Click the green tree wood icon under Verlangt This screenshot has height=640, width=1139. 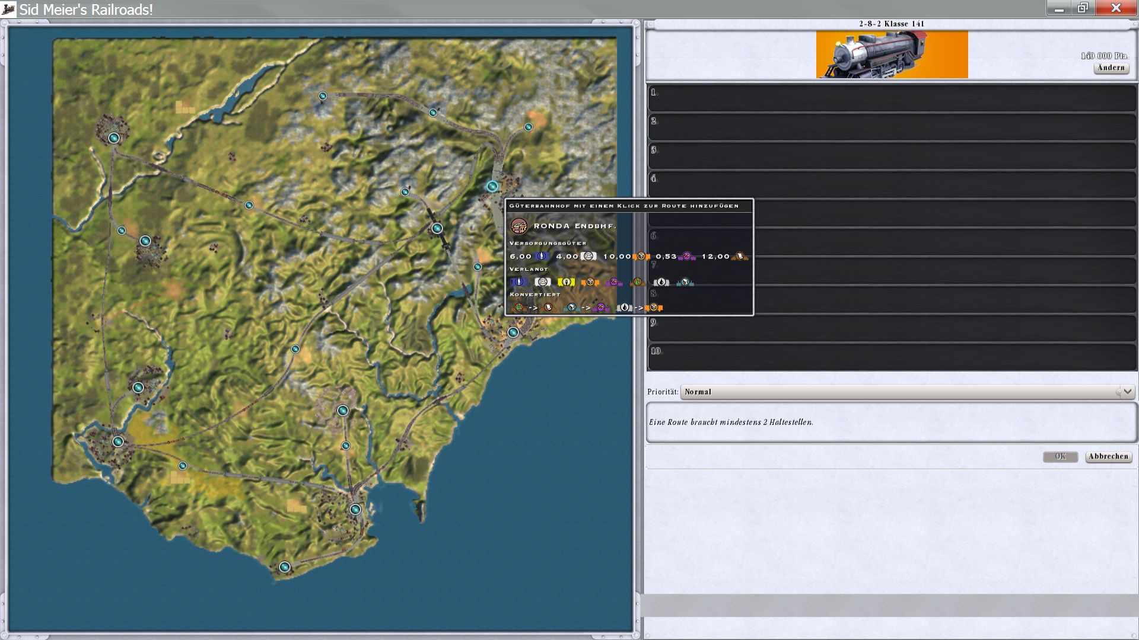pyautogui.click(x=637, y=282)
